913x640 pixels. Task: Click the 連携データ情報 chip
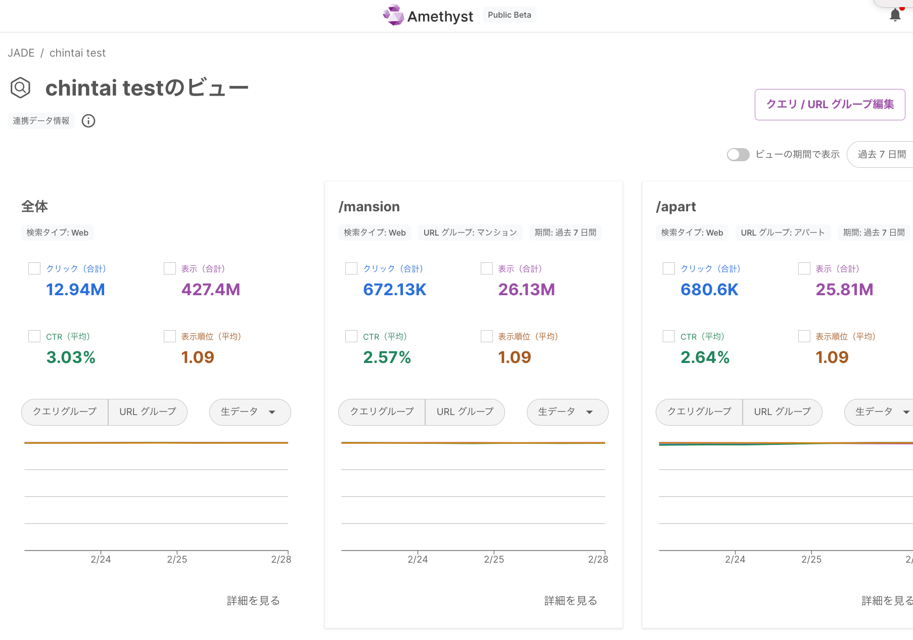tap(41, 121)
